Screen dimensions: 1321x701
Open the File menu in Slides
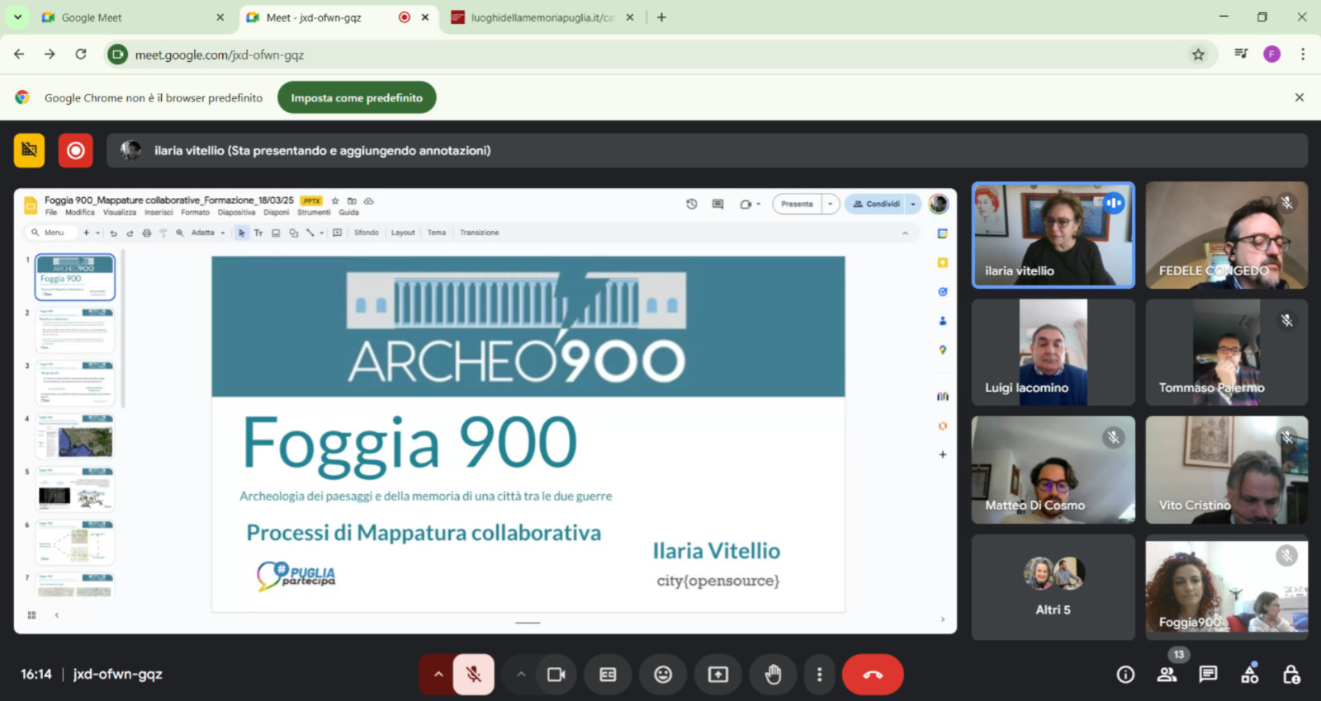[x=51, y=212]
